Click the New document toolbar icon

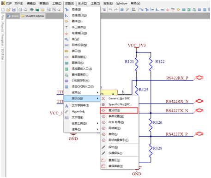coord(3,10)
